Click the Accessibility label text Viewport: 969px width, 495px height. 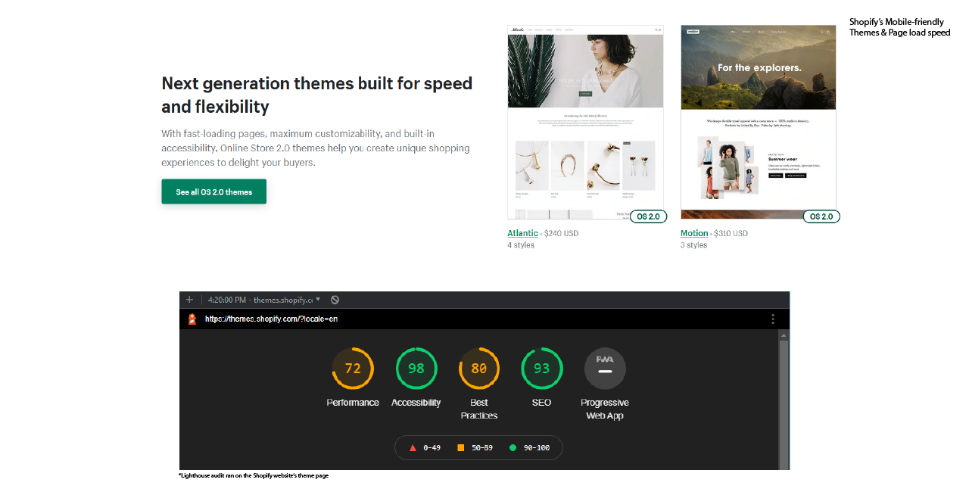click(x=416, y=403)
